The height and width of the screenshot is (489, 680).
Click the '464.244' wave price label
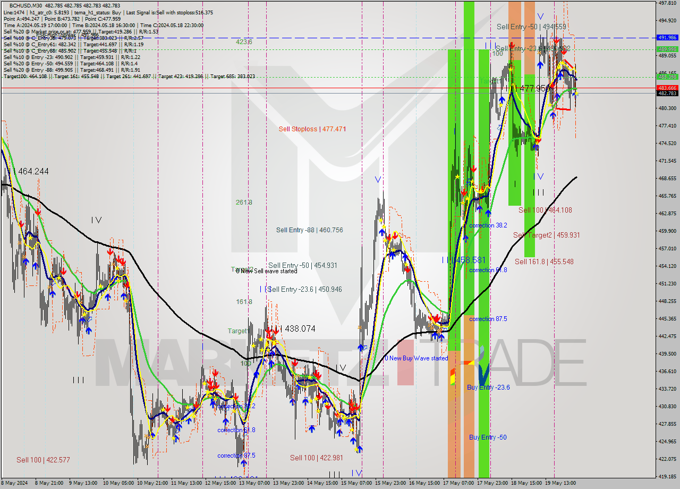33,172
